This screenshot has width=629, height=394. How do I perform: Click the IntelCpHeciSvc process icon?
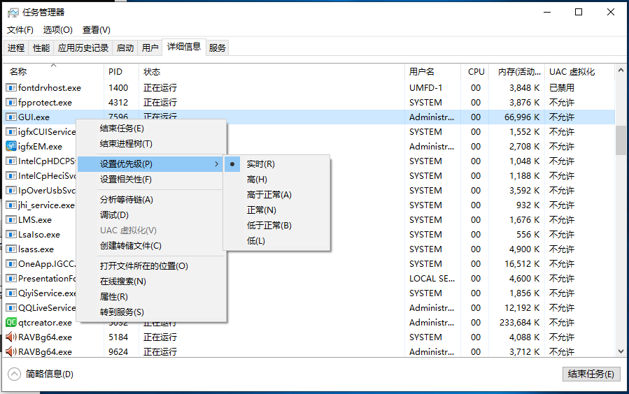11,175
